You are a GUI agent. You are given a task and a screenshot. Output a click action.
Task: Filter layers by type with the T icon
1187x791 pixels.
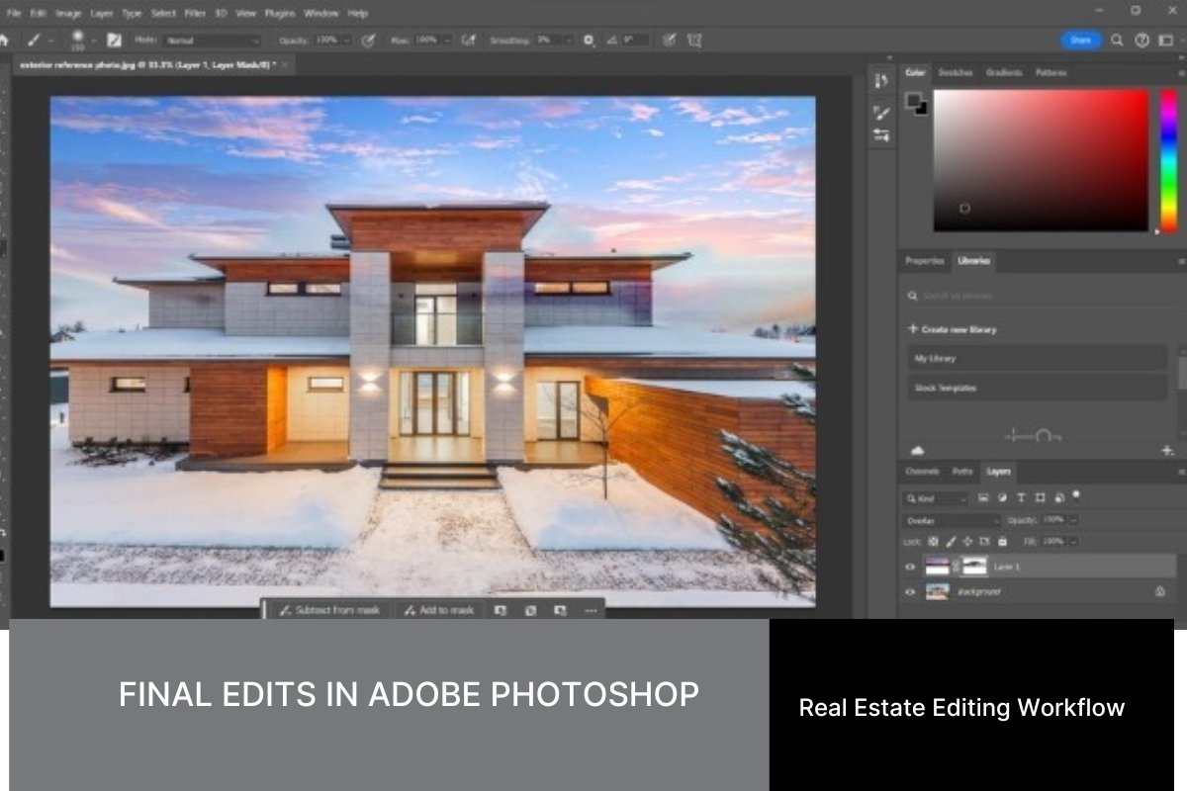pos(1021,497)
